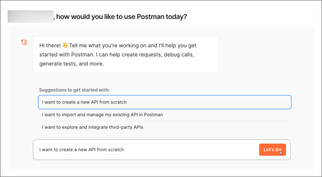Click the "Hi there!" text in the greeting

50,45
